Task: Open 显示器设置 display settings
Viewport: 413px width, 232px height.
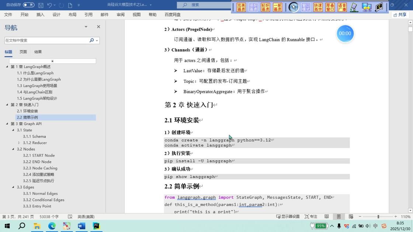Action: pyautogui.click(x=288, y=217)
